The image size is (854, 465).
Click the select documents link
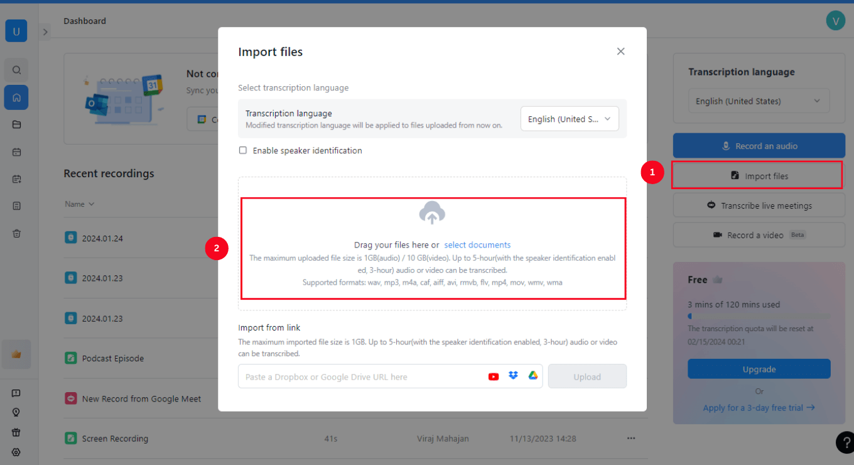(x=477, y=245)
